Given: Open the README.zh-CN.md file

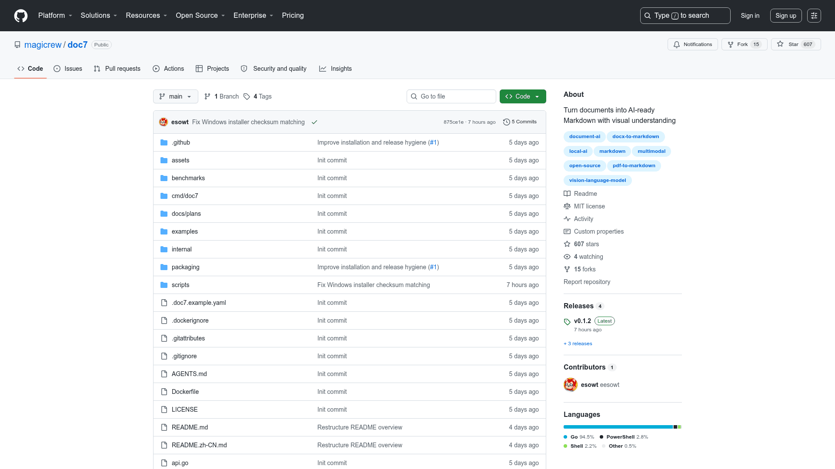Looking at the screenshot, I should (199, 445).
